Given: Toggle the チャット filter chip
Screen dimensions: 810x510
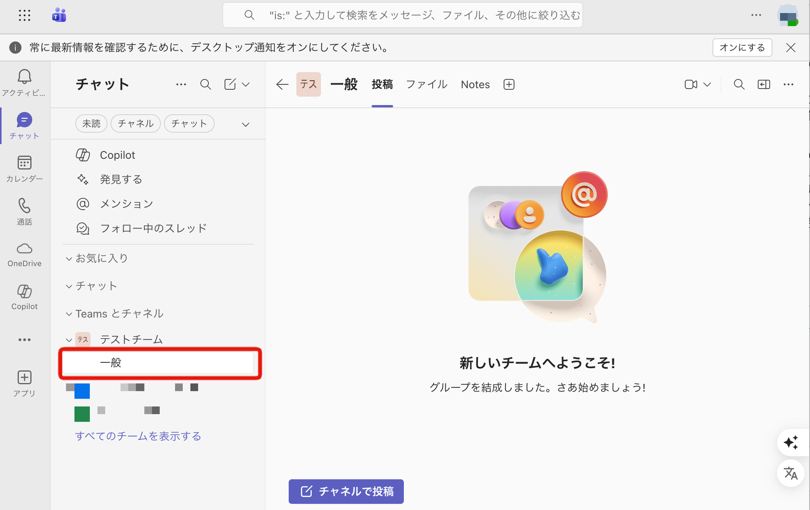Looking at the screenshot, I should tap(189, 124).
